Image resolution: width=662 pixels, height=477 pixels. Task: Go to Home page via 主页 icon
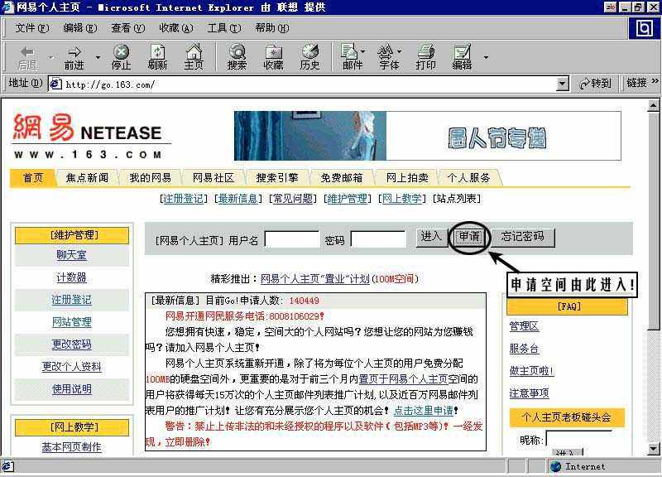coord(196,55)
